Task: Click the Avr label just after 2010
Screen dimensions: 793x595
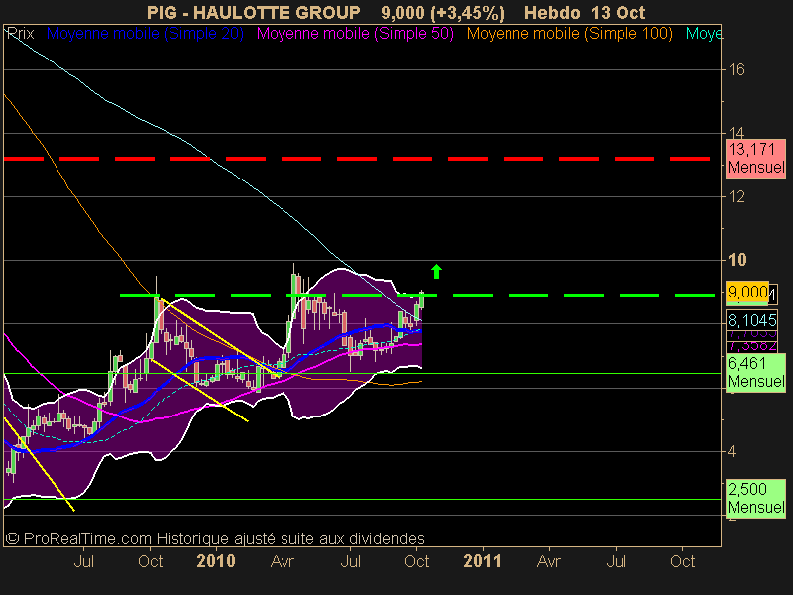Action: (283, 561)
